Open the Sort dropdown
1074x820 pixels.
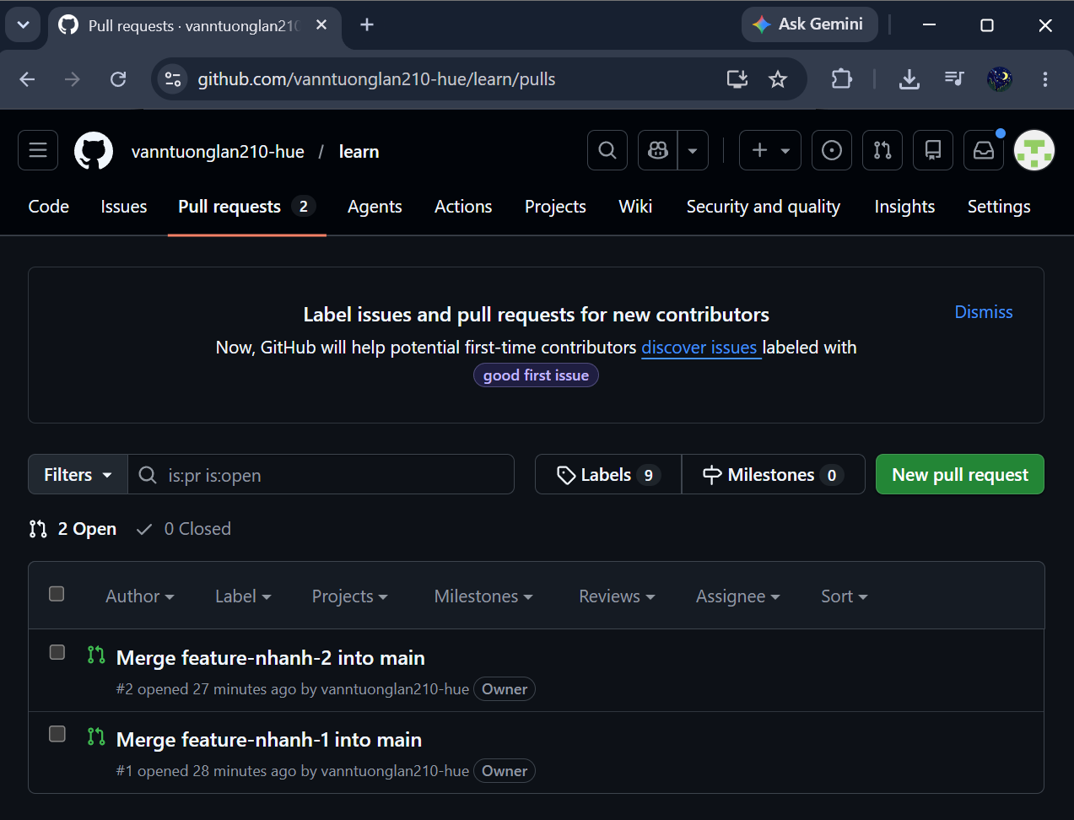[845, 596]
